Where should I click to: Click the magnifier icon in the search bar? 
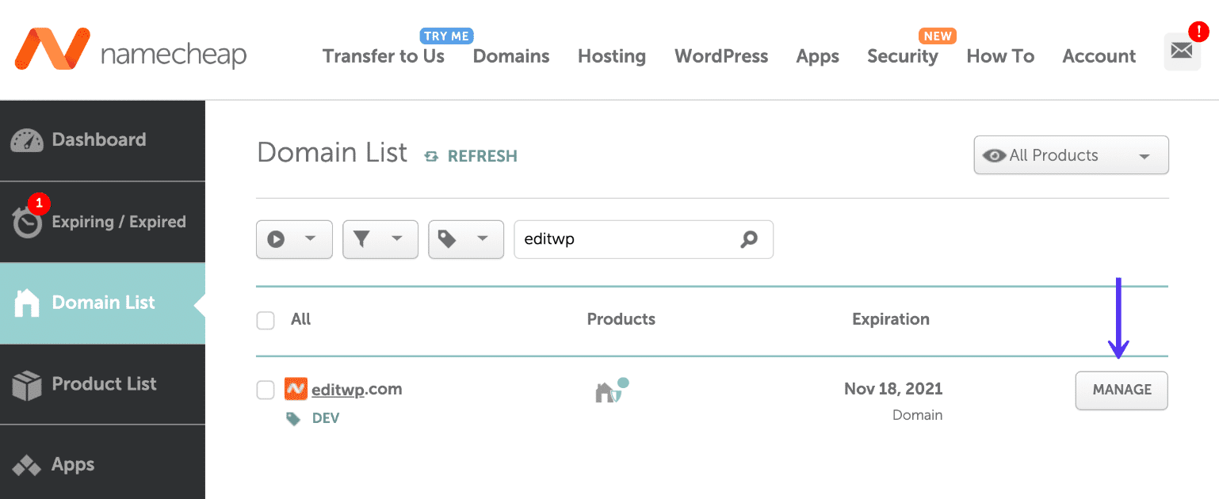pyautogui.click(x=749, y=239)
